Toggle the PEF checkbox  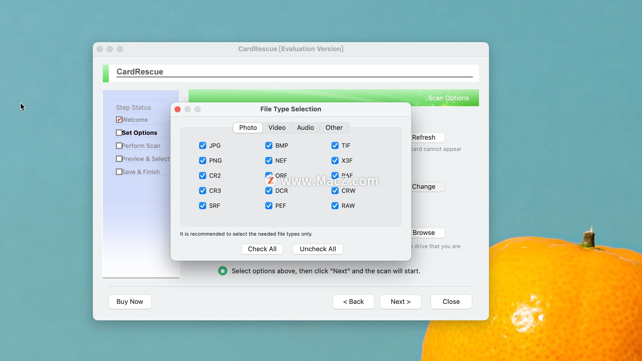269,206
